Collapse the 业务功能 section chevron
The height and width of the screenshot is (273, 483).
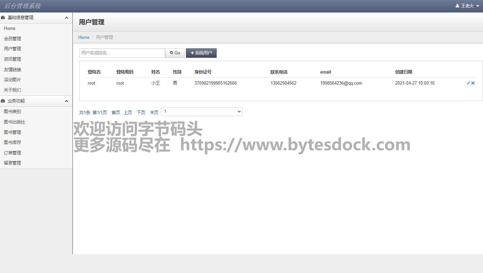point(66,101)
